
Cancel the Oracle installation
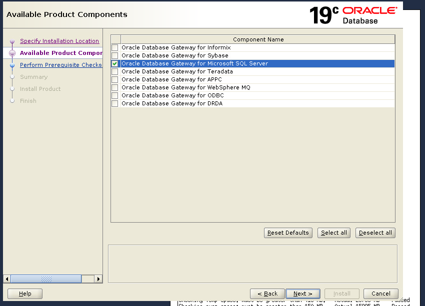coord(381,294)
